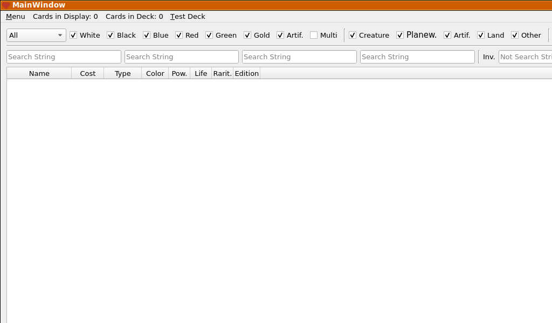Click the Edition column header
Screen dimensions: 552x323
[246, 74]
